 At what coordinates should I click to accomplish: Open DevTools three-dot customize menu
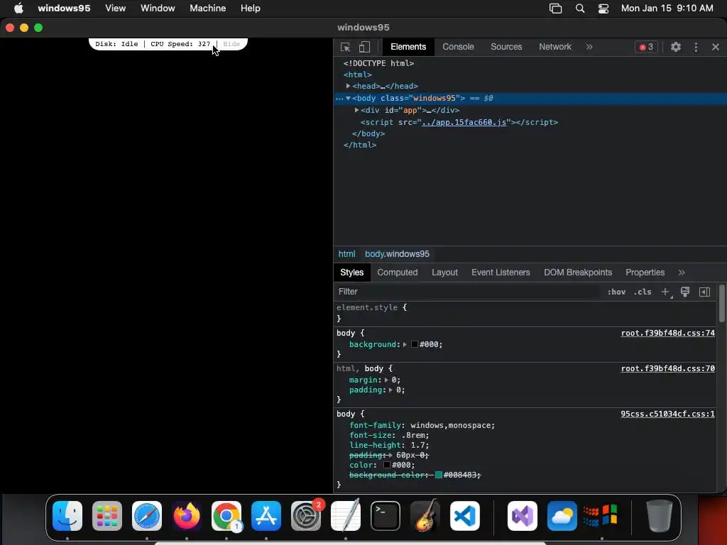(x=696, y=47)
